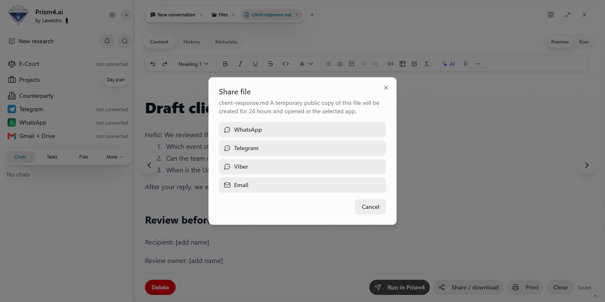
Task: Click the Day plan badge
Action: pyautogui.click(x=116, y=80)
